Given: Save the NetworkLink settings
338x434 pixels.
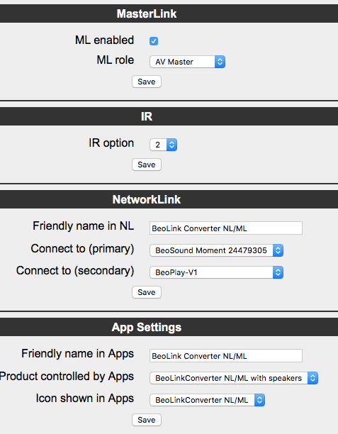Looking at the screenshot, I should pos(147,292).
